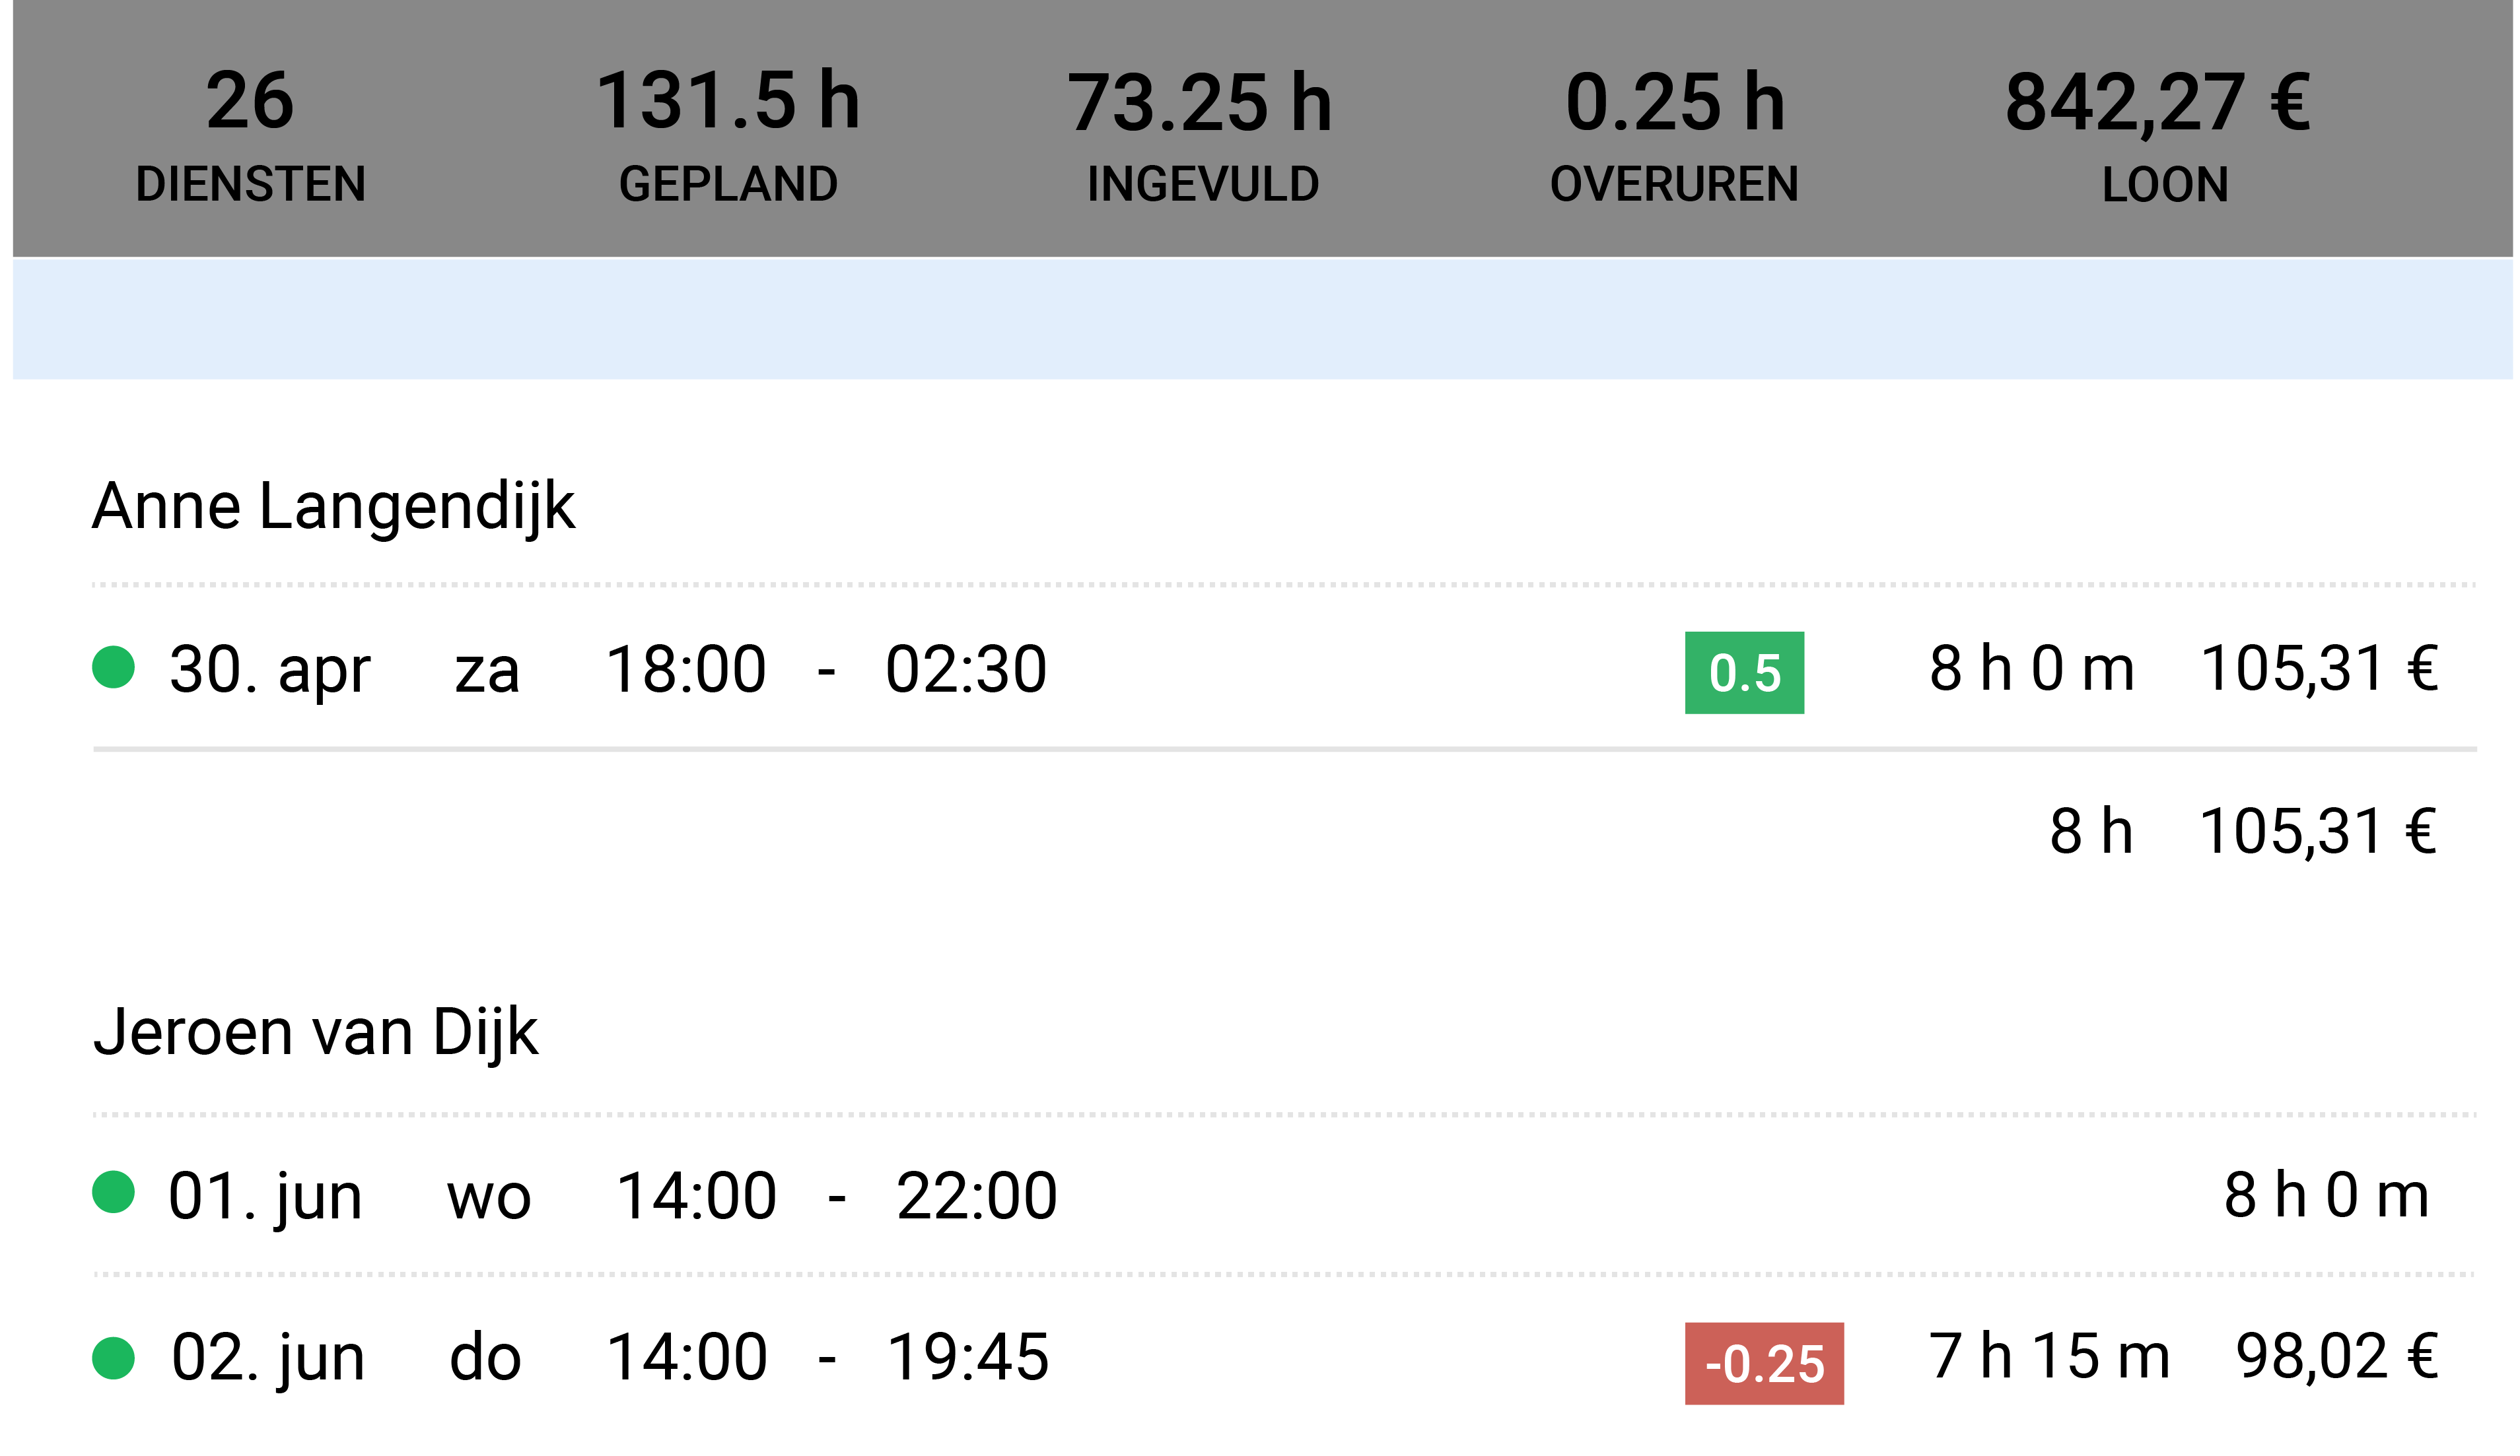Click Anne's 8 h subtotal
2520x1456 pixels.
point(2091,830)
